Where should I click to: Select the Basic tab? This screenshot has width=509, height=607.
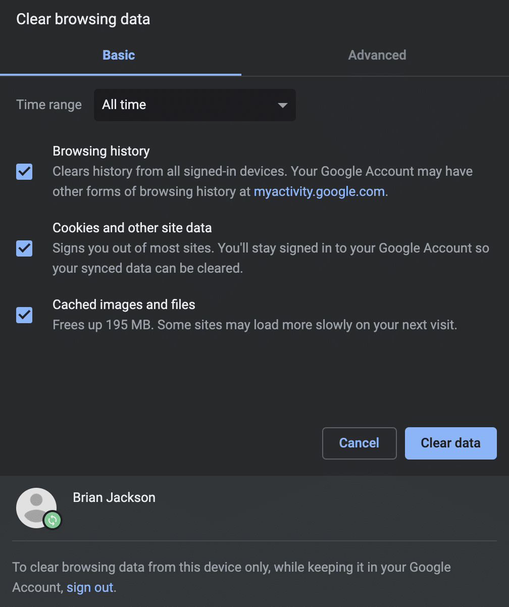119,55
